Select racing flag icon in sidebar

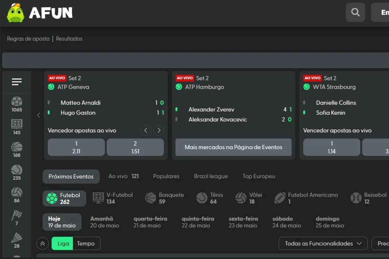17,215
